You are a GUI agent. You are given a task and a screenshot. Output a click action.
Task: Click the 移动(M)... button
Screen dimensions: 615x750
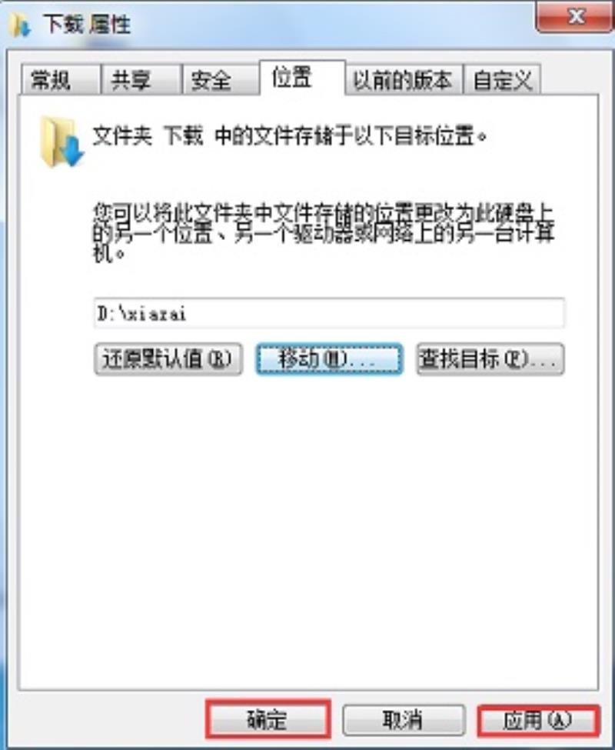point(329,358)
